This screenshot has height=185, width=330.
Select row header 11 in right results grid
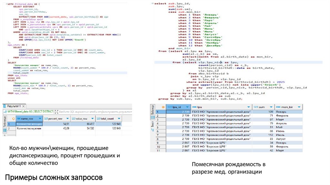tap(160, 151)
